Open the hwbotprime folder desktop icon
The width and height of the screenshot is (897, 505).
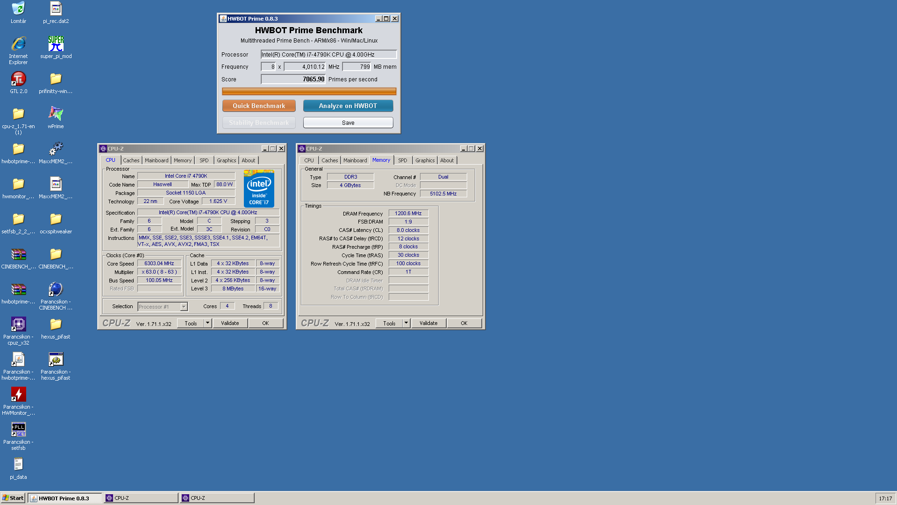18,149
